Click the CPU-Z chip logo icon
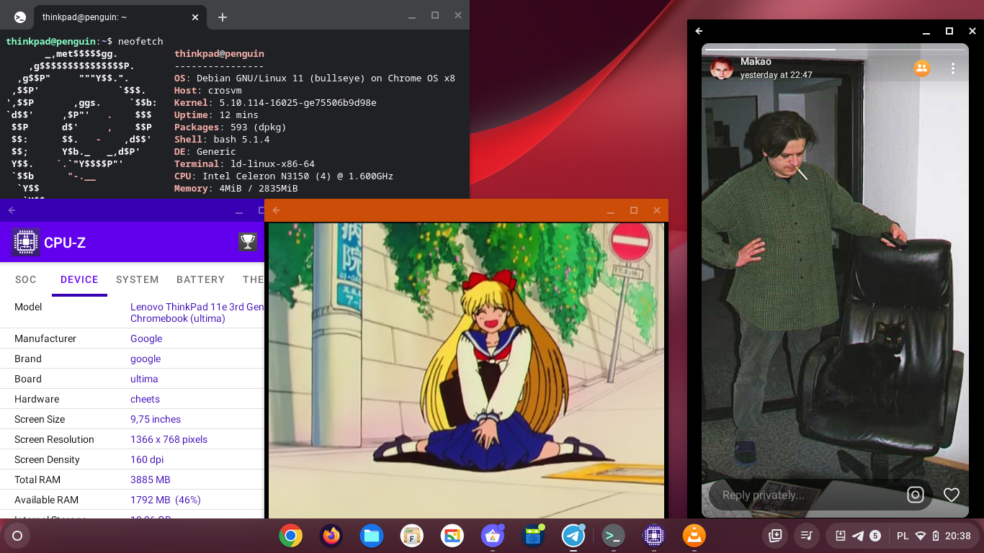Image resolution: width=984 pixels, height=553 pixels. pyautogui.click(x=25, y=242)
